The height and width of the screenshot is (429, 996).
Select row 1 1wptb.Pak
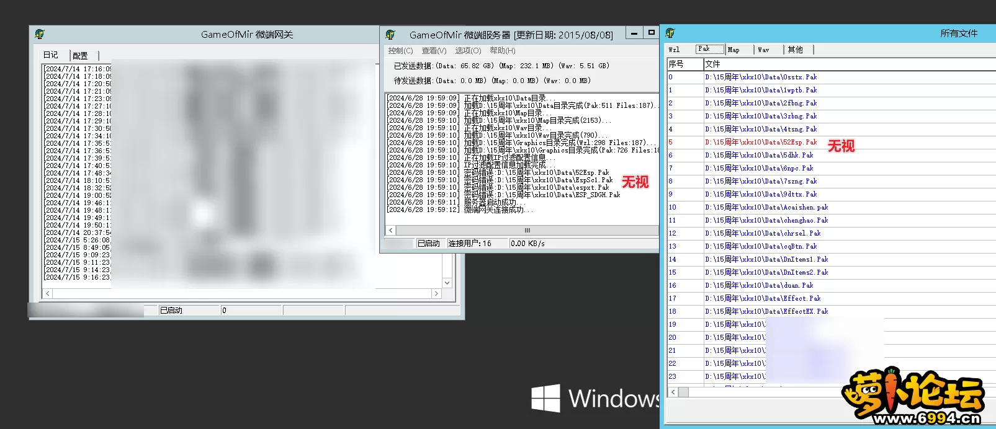click(x=832, y=91)
